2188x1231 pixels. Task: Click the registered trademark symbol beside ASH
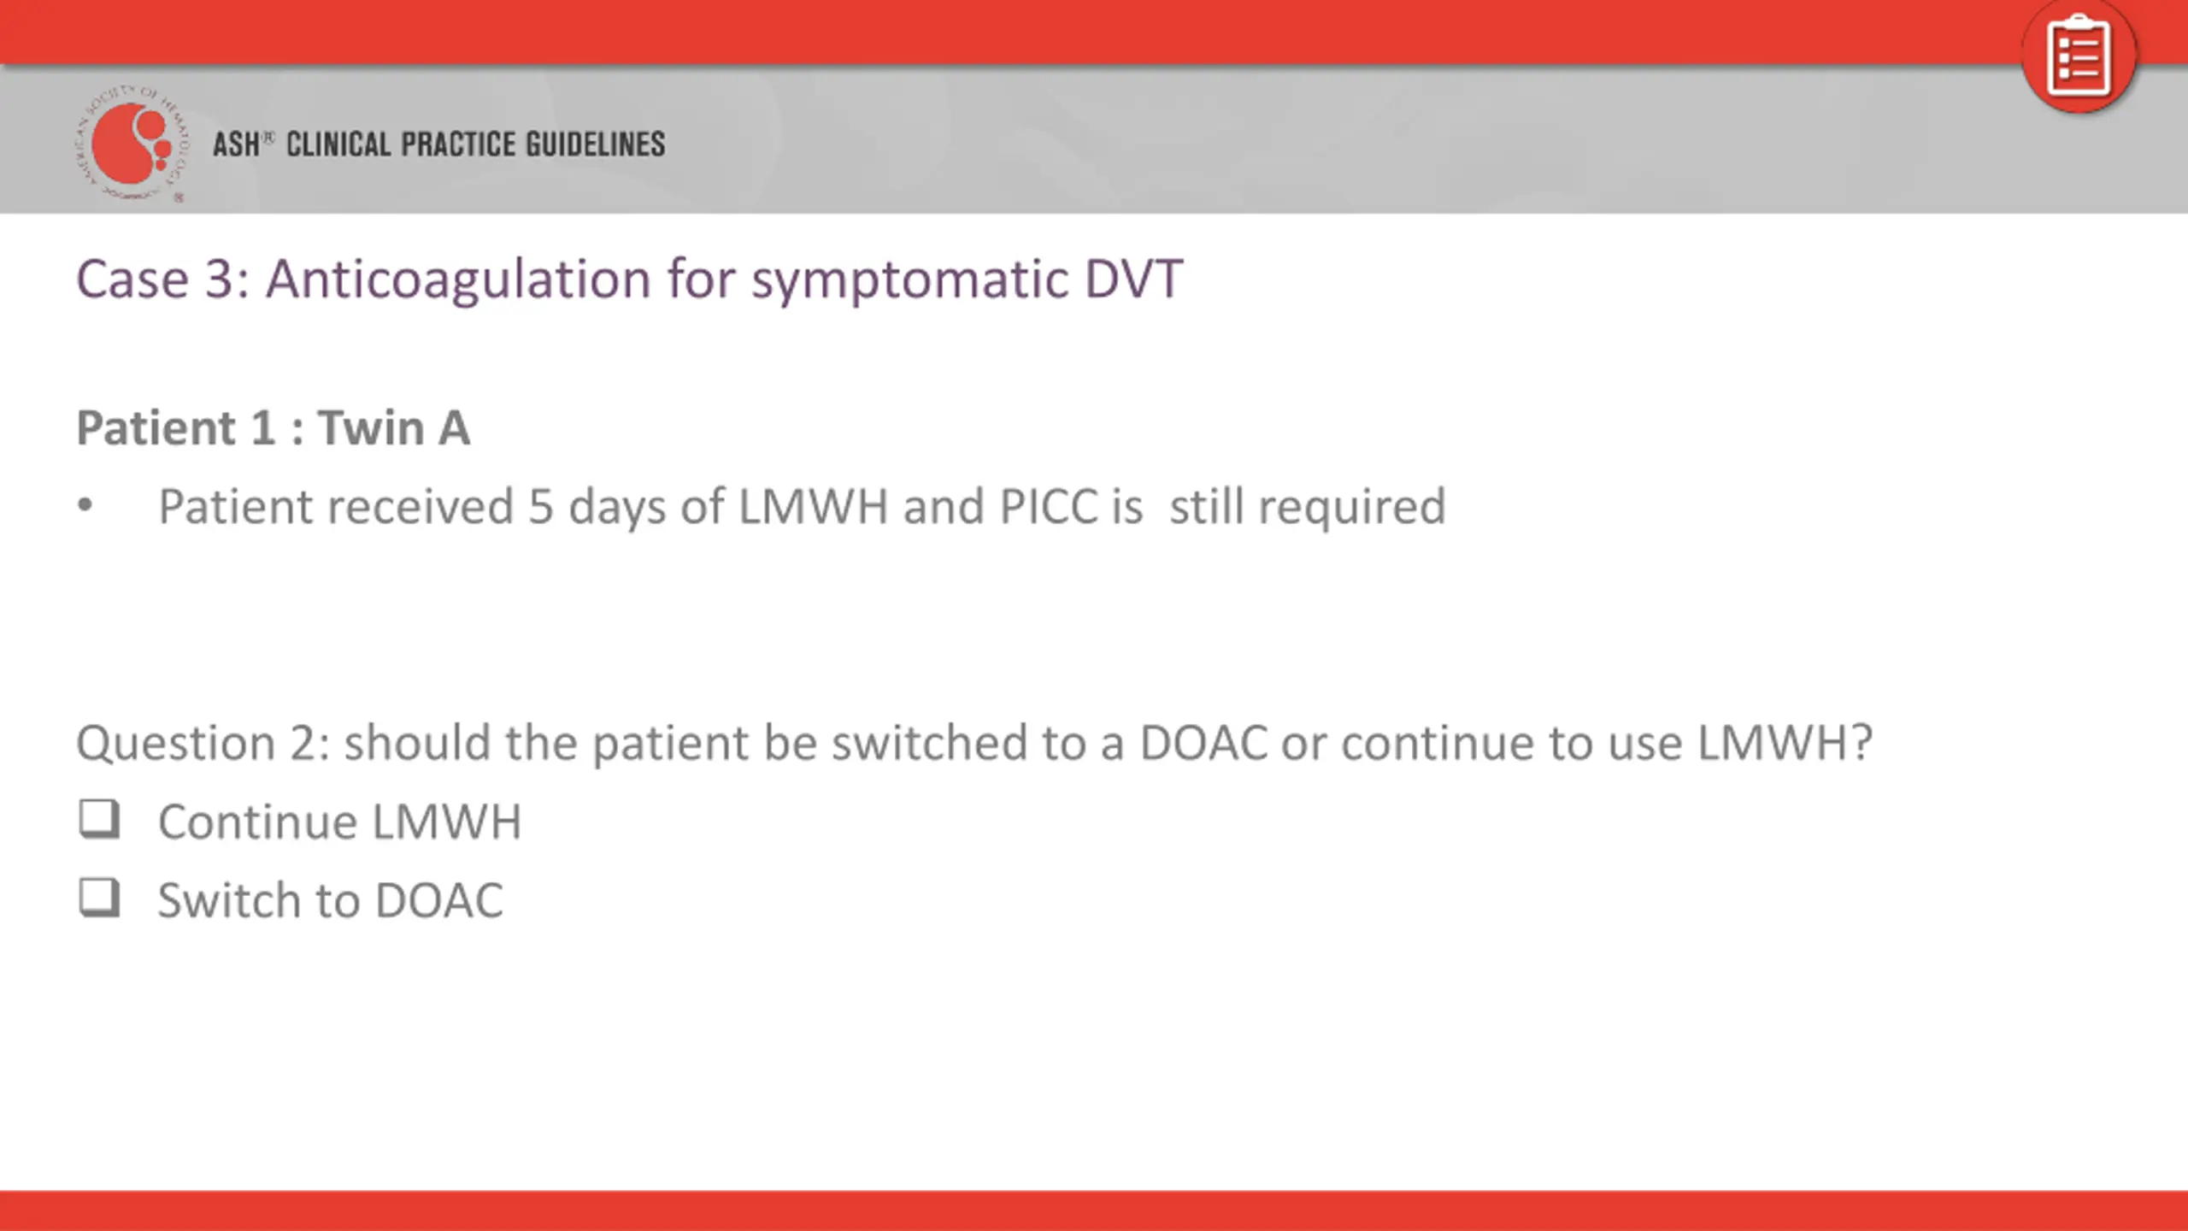(x=268, y=137)
